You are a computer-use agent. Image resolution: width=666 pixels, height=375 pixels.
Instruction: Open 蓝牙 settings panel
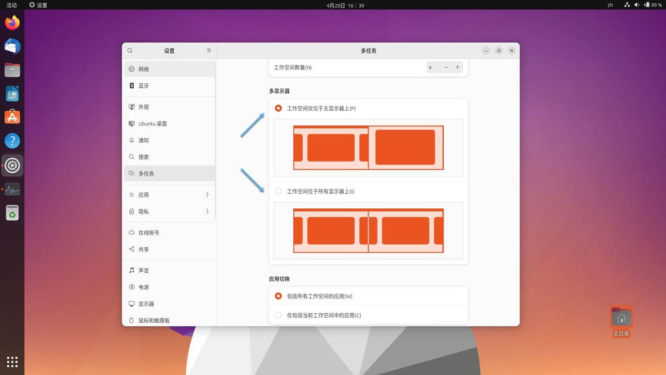169,86
